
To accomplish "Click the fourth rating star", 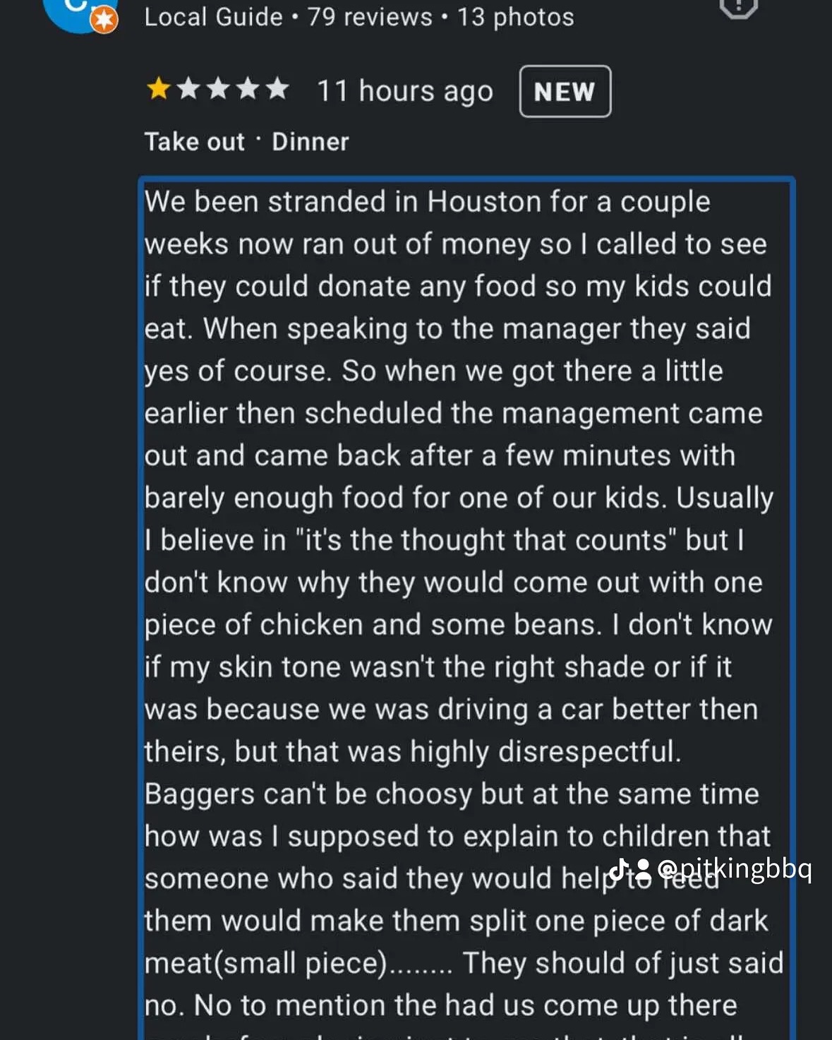I will tap(248, 90).
